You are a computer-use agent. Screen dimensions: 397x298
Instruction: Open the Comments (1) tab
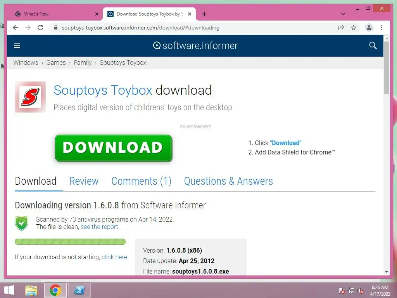(x=141, y=181)
